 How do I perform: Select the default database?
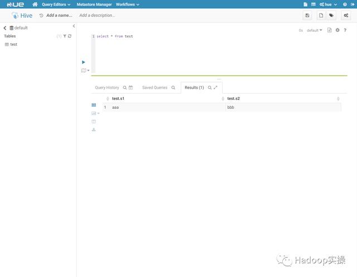click(x=18, y=28)
